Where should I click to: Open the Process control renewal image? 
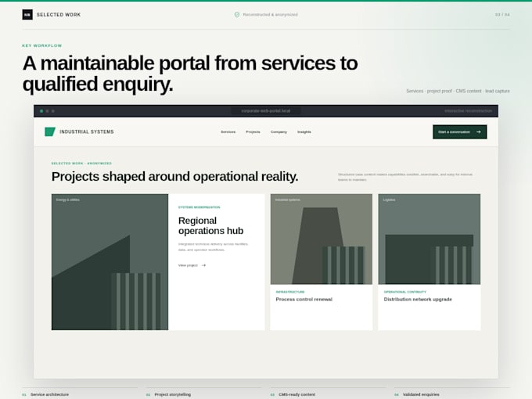(322, 239)
